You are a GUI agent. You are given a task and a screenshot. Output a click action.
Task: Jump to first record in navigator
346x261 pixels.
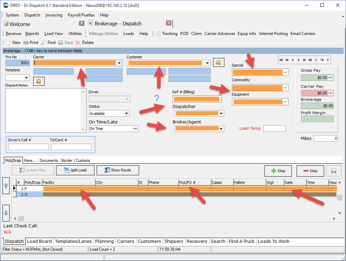[281, 60]
